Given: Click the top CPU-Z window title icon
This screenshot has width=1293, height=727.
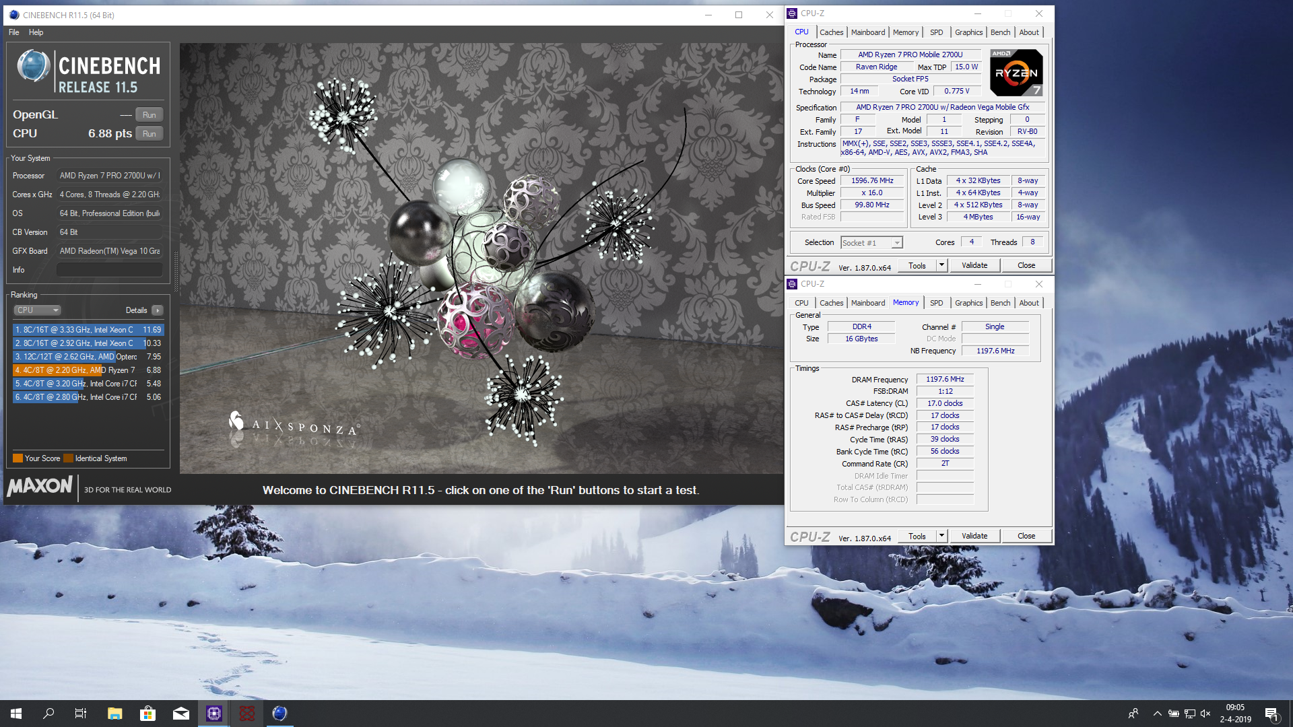Looking at the screenshot, I should 793,13.
